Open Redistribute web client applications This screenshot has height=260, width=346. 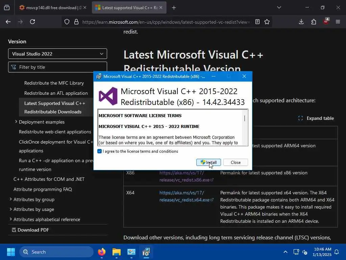click(55, 132)
